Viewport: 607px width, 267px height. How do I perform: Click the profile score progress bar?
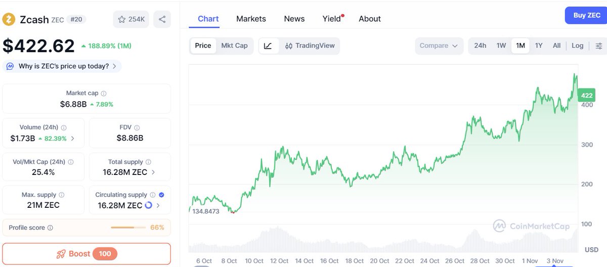pyautogui.click(x=128, y=228)
